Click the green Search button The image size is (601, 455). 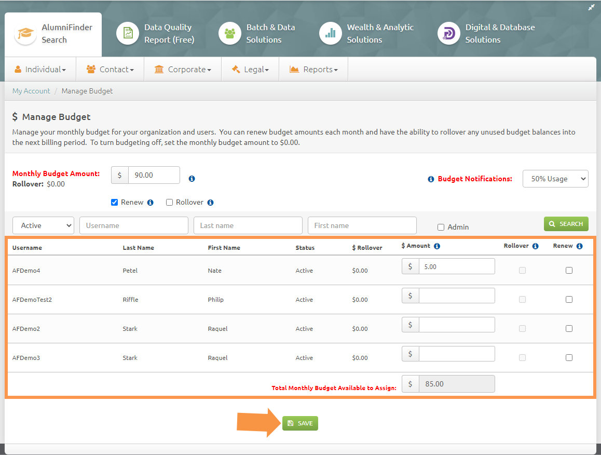566,224
